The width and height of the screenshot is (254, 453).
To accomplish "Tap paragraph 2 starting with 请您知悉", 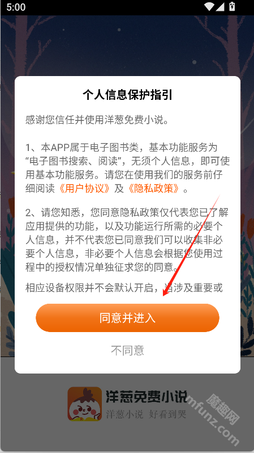I will (127, 241).
